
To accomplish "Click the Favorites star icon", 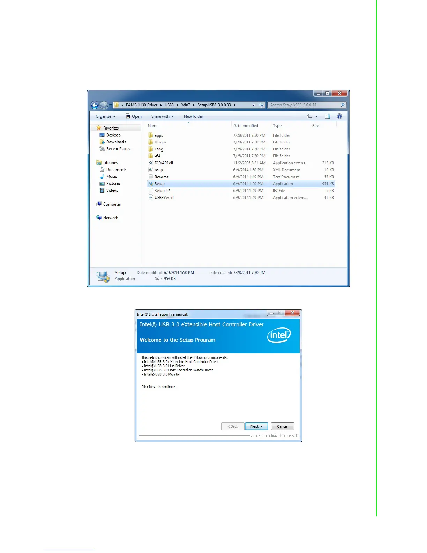I will point(99,128).
